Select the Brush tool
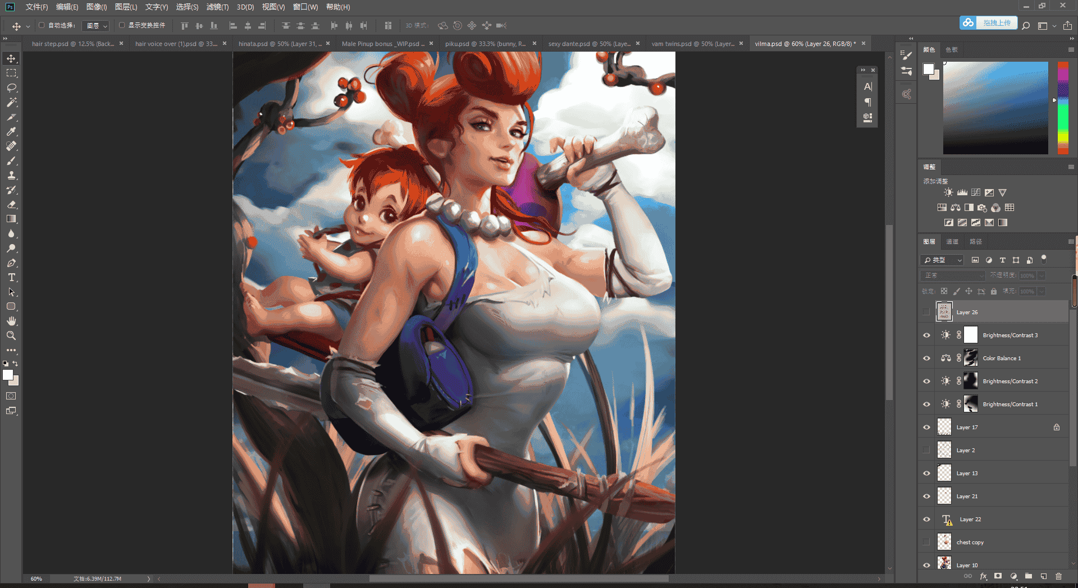 point(11,160)
